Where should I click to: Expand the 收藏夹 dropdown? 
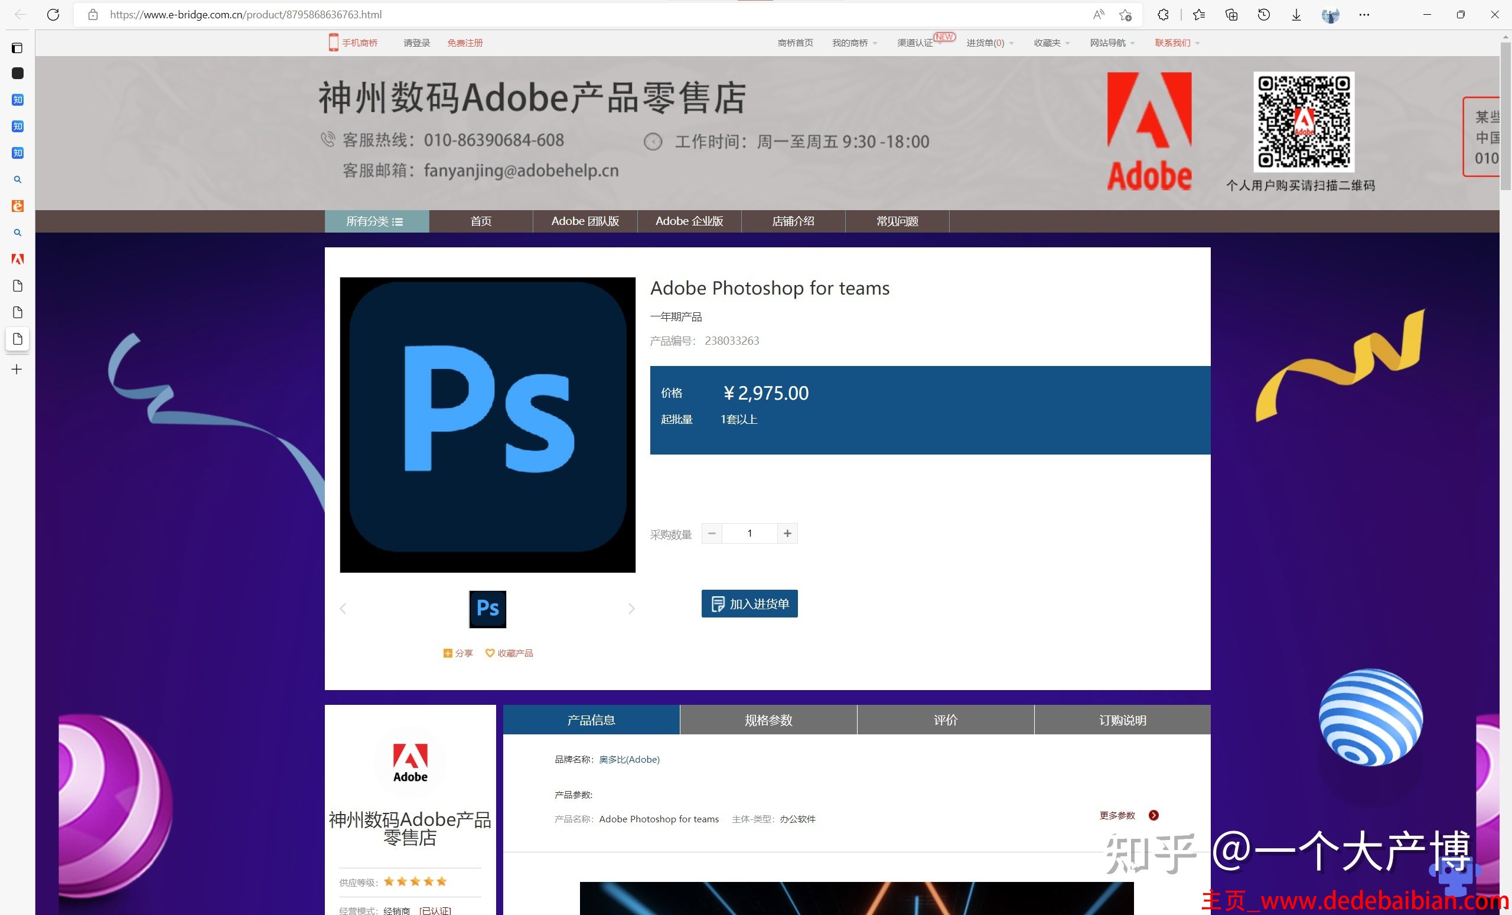pyautogui.click(x=1052, y=43)
